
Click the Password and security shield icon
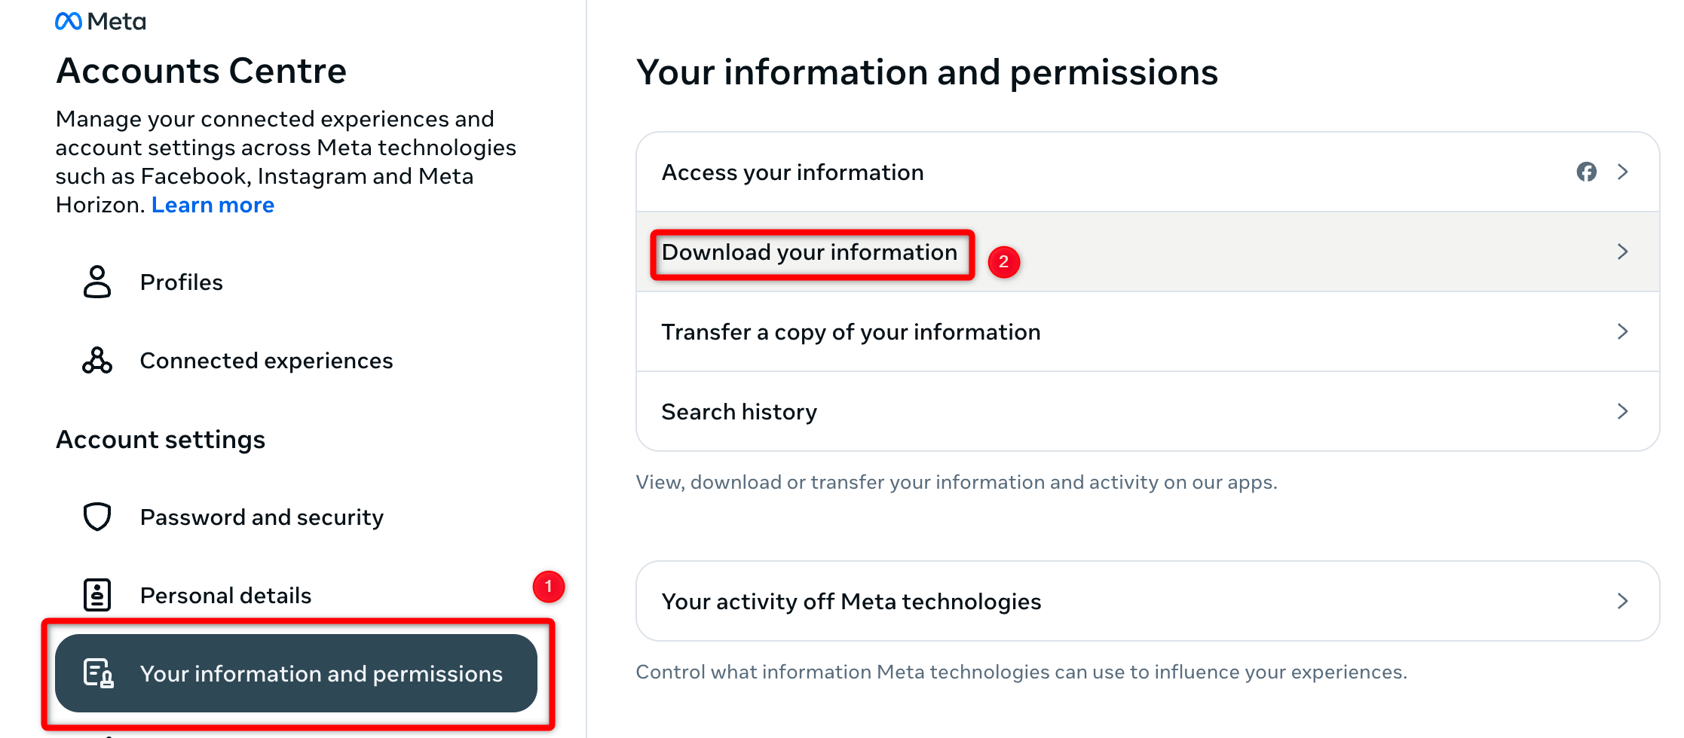pos(96,517)
